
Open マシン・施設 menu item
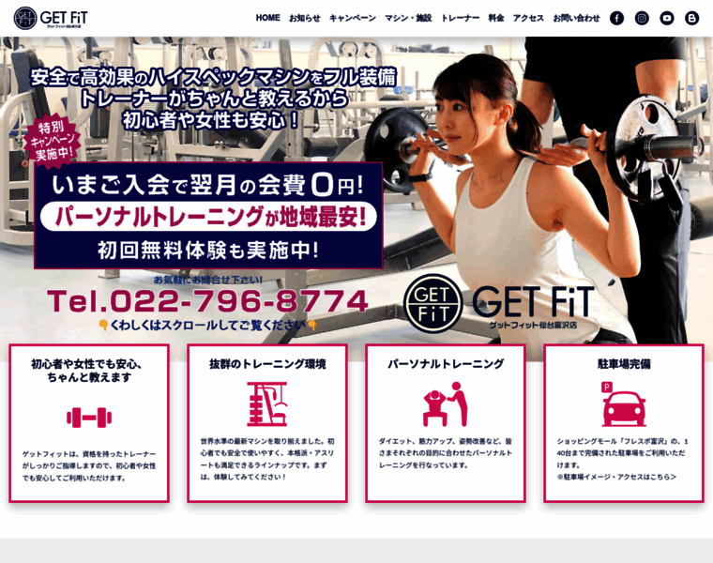[408, 18]
